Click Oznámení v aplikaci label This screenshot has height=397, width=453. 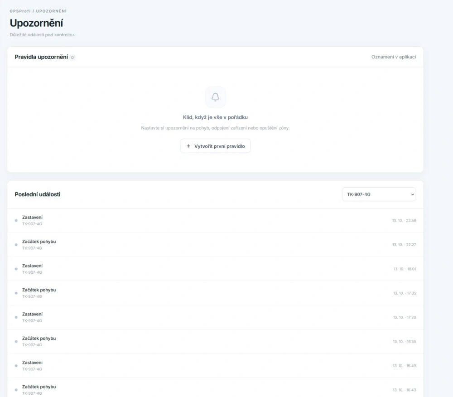pyautogui.click(x=394, y=57)
